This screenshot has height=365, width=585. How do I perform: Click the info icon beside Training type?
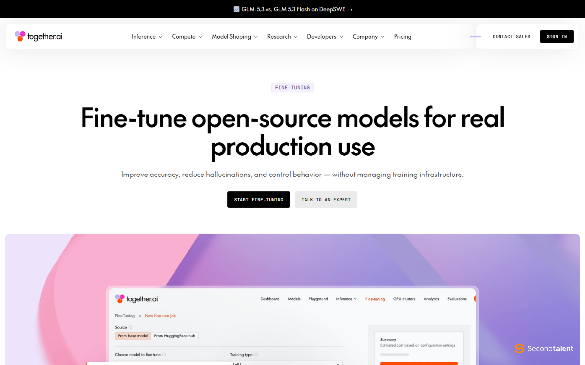[x=256, y=354]
